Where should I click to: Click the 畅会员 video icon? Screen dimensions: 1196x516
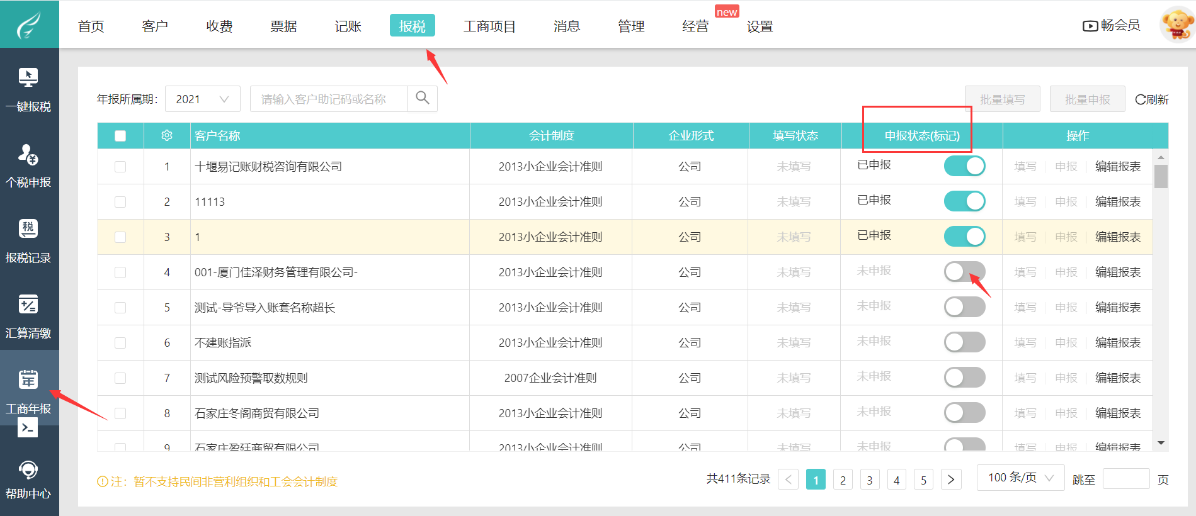[1090, 26]
